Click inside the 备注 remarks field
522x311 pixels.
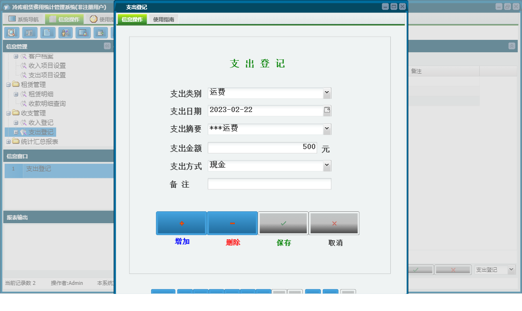point(269,184)
